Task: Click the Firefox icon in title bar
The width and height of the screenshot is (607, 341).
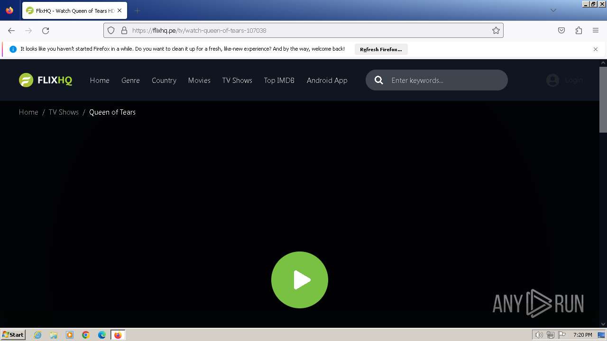Action: pos(9,10)
